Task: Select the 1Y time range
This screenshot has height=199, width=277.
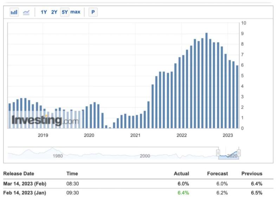Action: [x=44, y=12]
